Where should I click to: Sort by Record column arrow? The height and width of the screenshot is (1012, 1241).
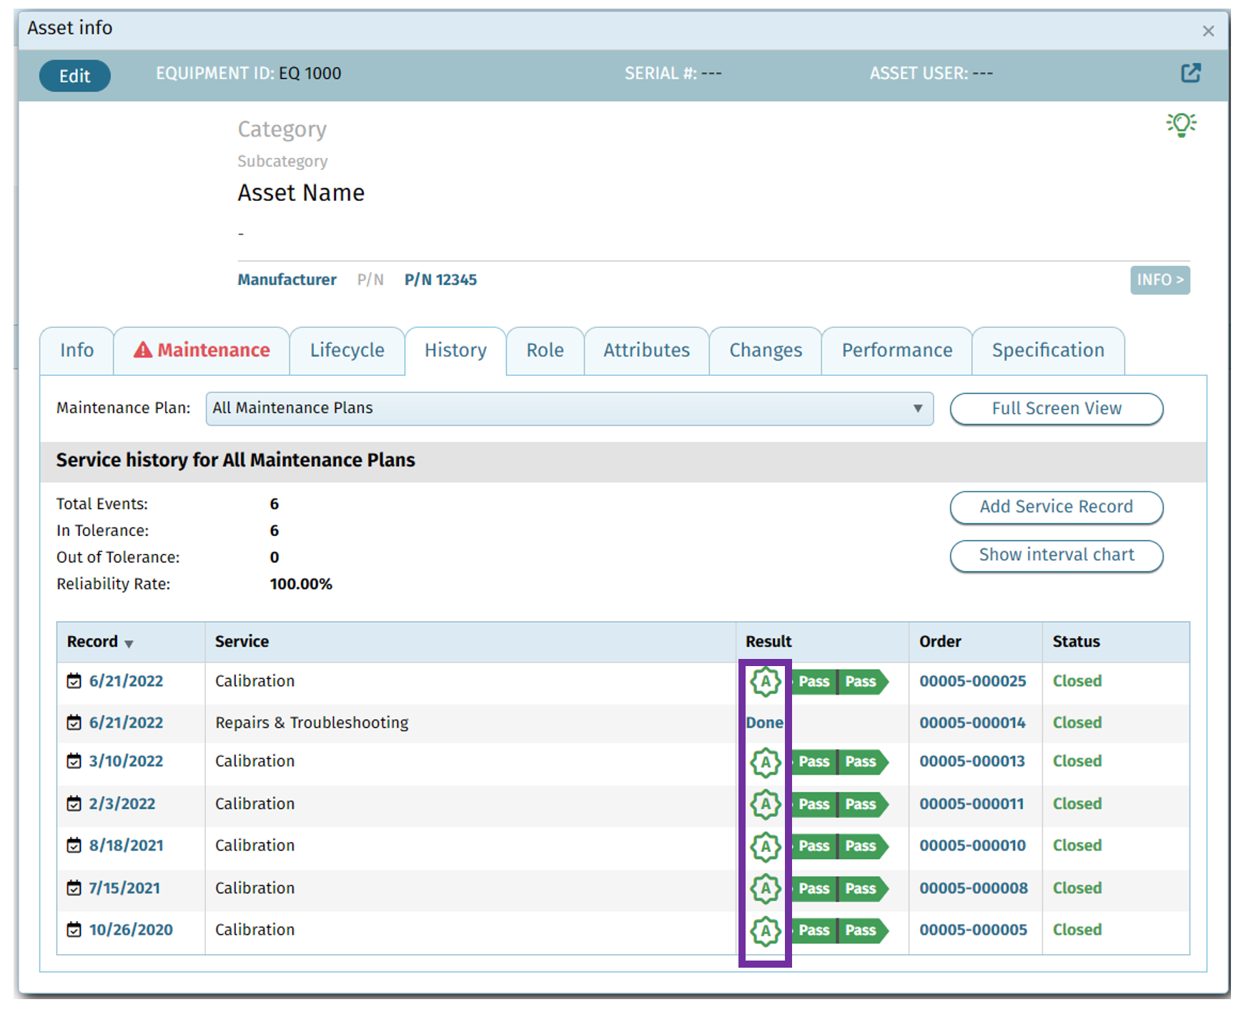(129, 643)
